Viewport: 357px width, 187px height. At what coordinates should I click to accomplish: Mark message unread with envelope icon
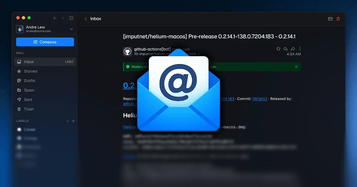(330, 19)
